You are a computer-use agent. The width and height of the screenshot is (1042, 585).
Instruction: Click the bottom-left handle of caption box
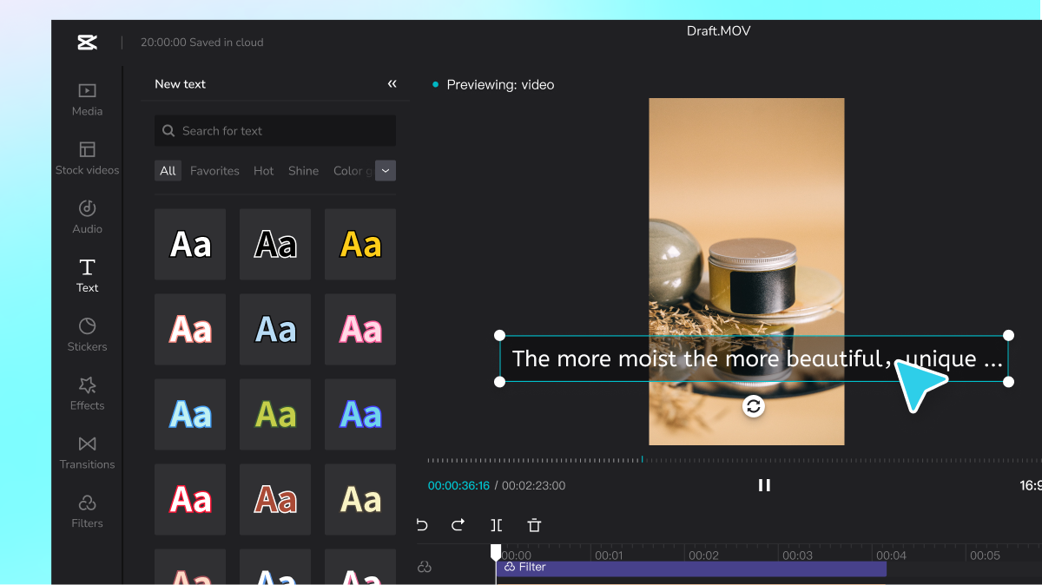(x=499, y=382)
